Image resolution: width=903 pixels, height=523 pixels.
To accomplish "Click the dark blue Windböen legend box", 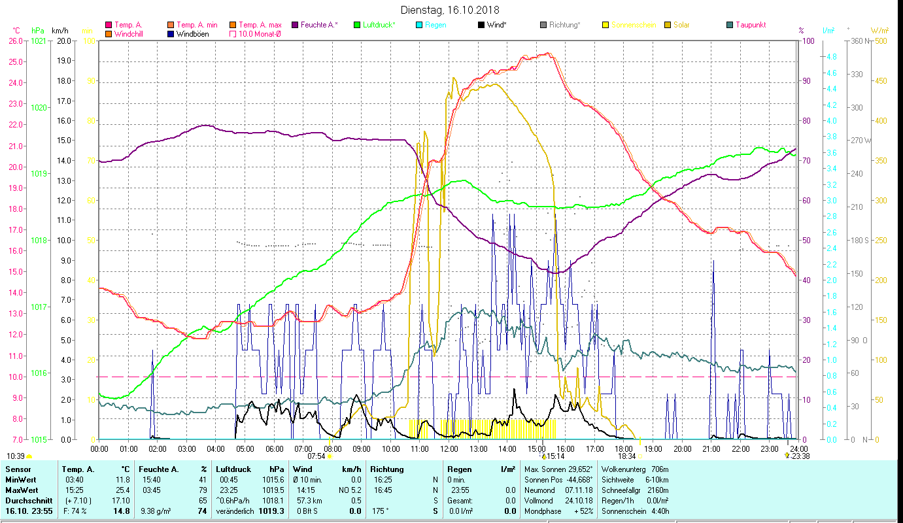I will [170, 33].
